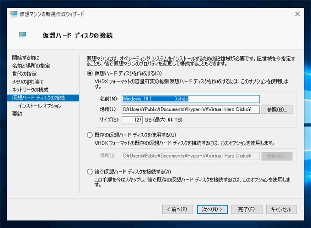311x228 pixels.
Task: Select 既存の仮想ハード ディスクを使用する(U) radio button
Action: [x=90, y=135]
